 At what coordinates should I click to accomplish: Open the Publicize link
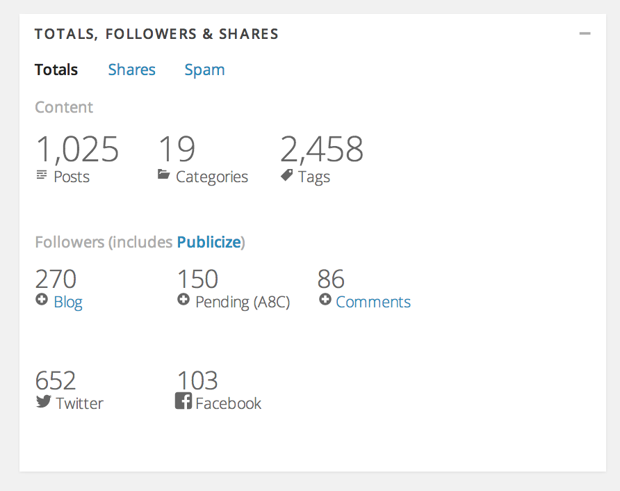209,242
